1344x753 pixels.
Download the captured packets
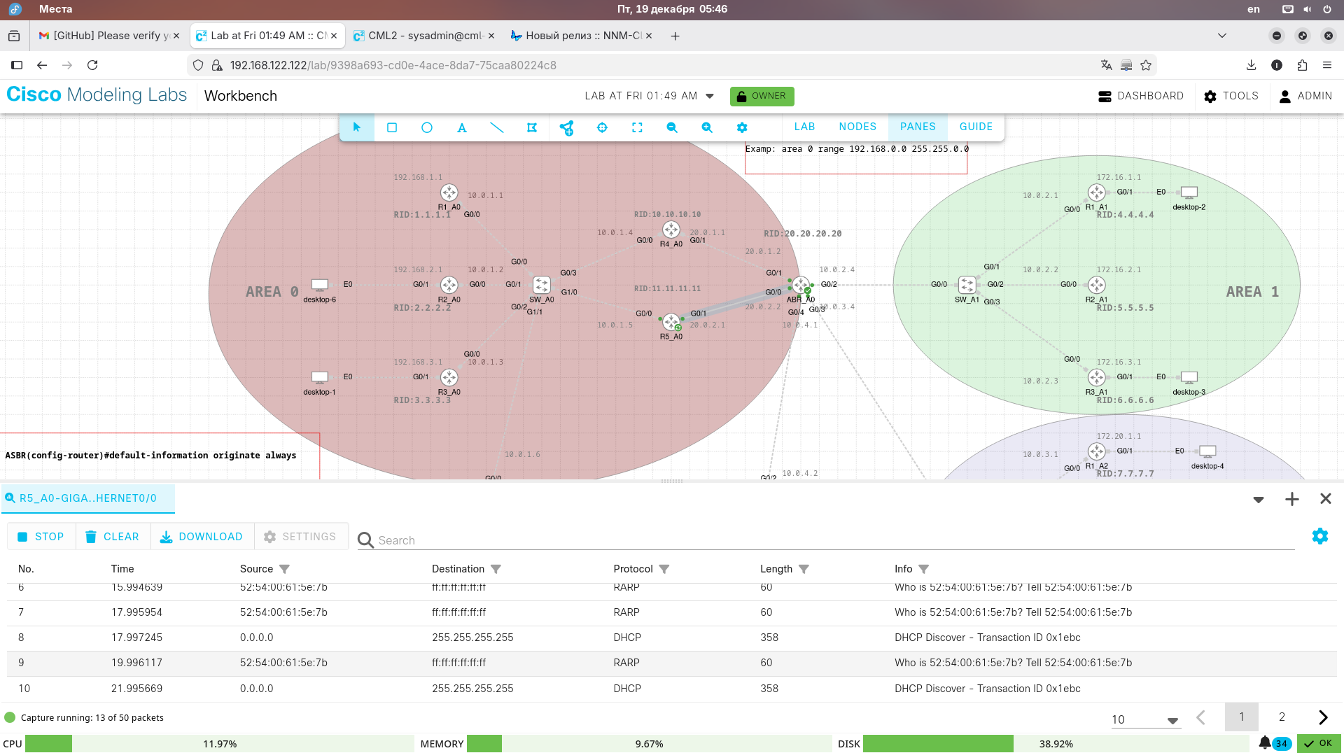point(202,537)
